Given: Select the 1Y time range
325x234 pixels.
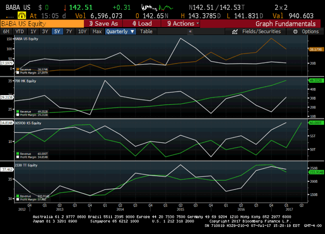Looking at the screenshot, I should 33,32.
